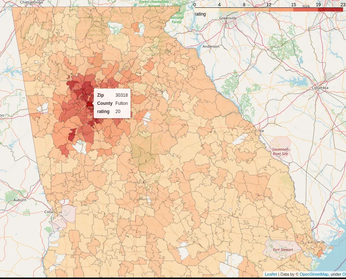
Task: Click the Chattanooga label at top left
Action: click(32, 2)
